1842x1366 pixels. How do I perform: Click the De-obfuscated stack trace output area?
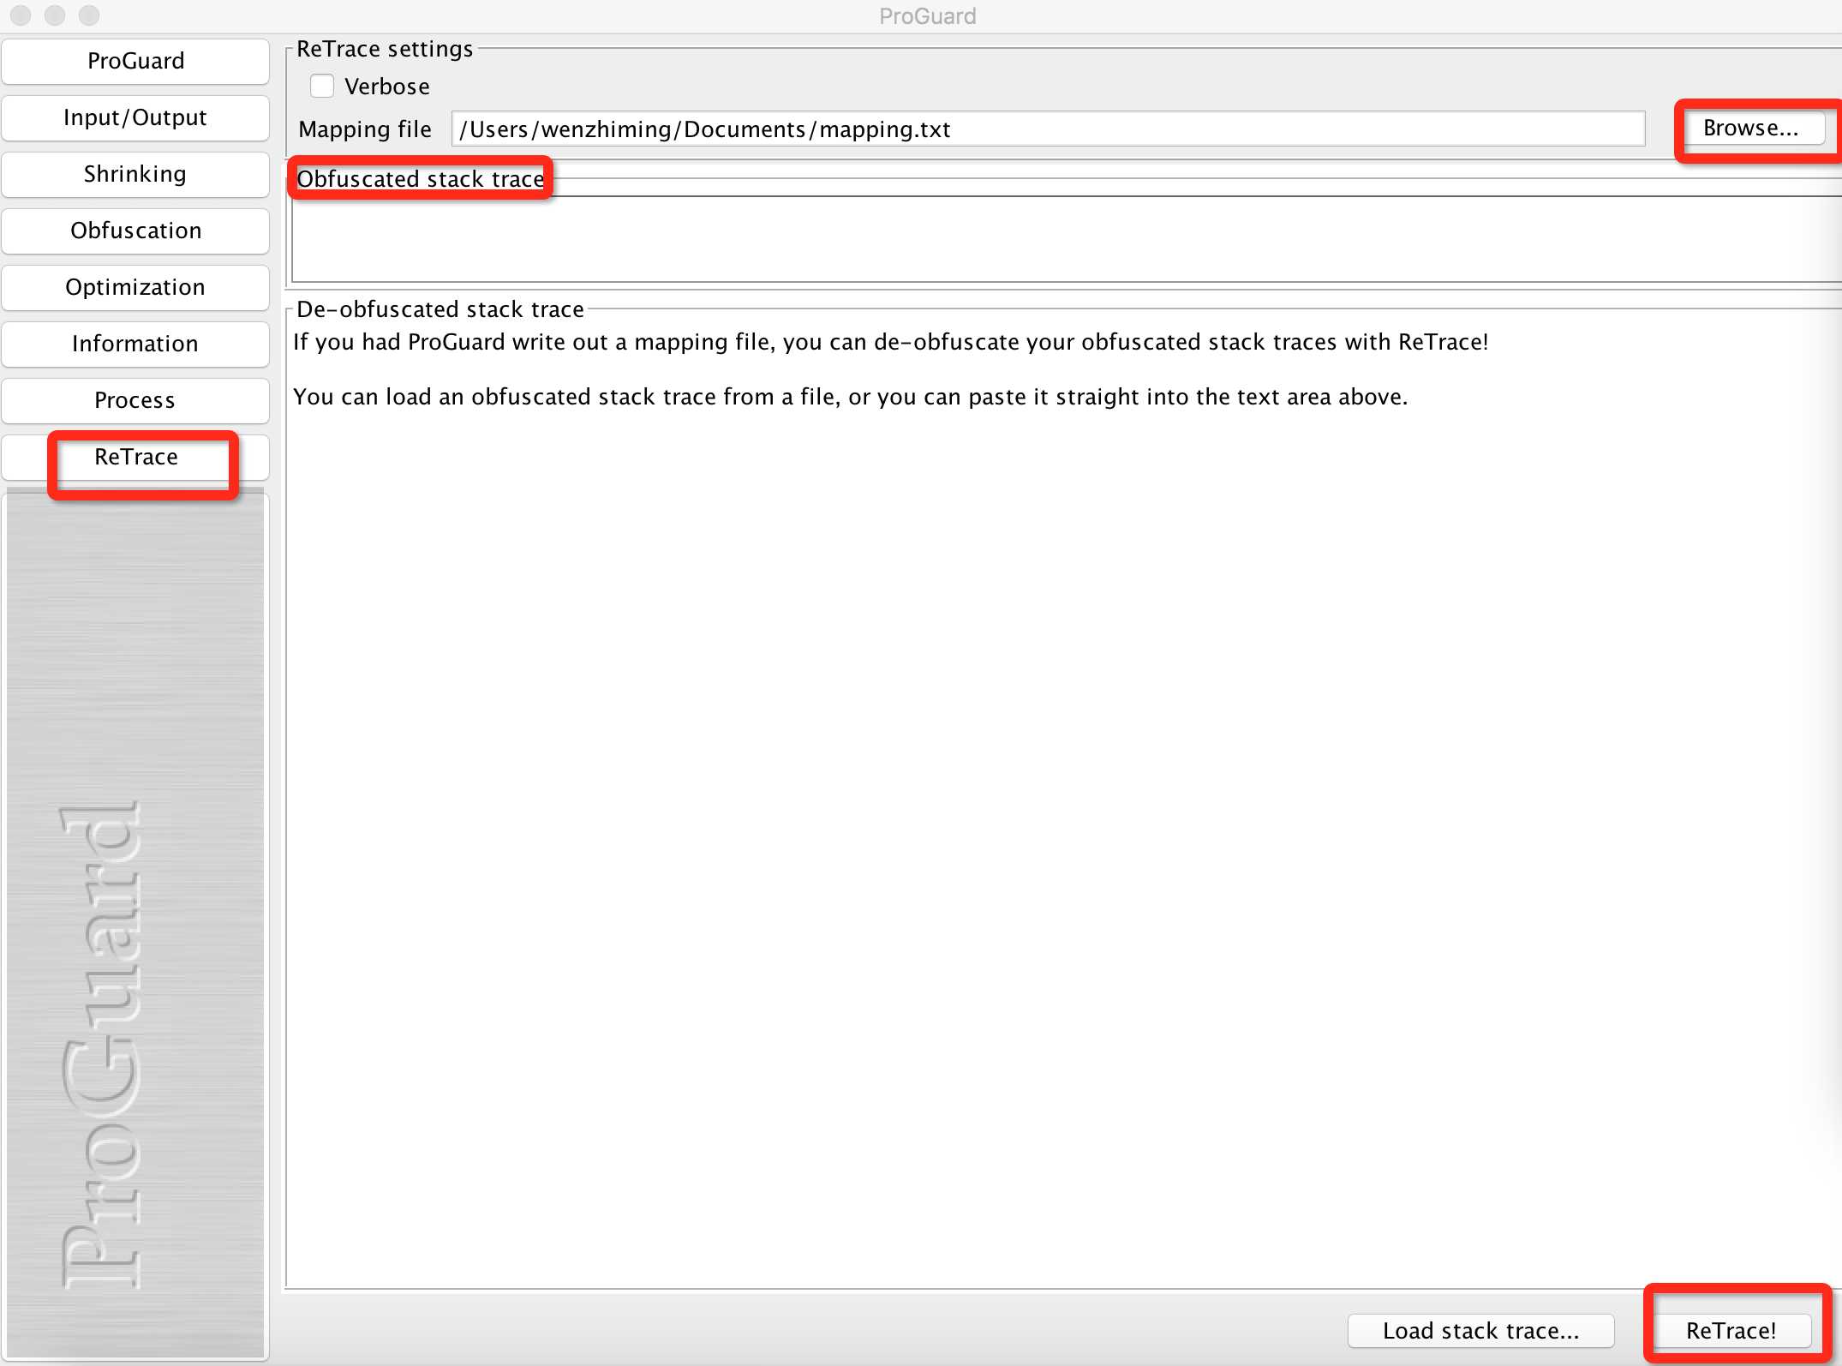(1063, 806)
